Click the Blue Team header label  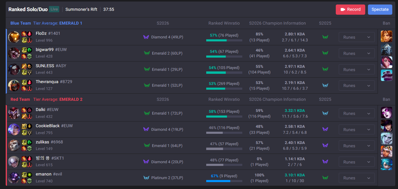(21, 23)
